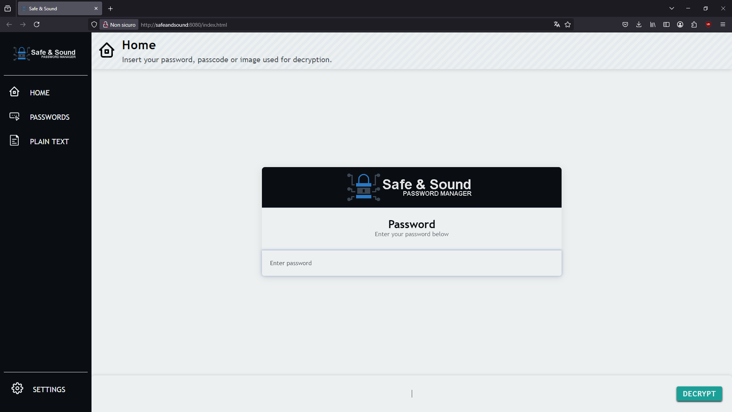Bookmark this page with star icon
Image resolution: width=732 pixels, height=412 pixels.
tap(568, 24)
